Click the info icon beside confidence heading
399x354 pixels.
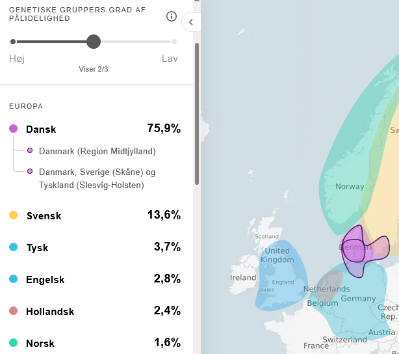[172, 16]
